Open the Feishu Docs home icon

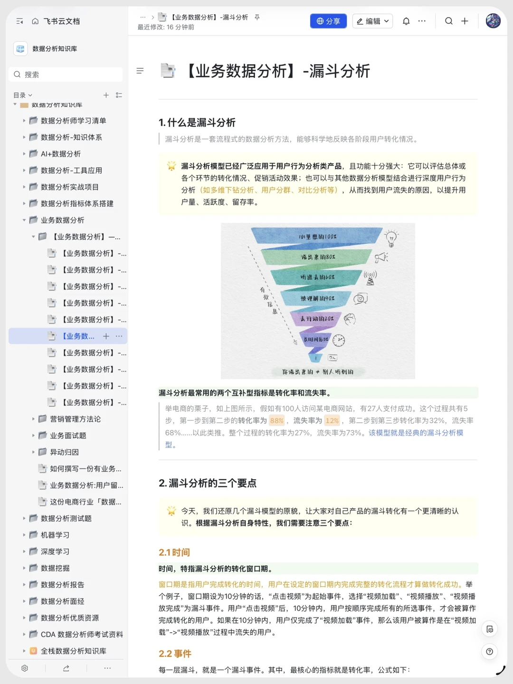point(35,21)
